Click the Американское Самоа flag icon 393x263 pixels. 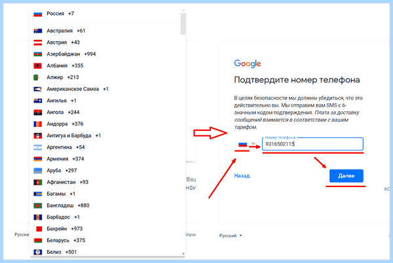pyautogui.click(x=38, y=89)
